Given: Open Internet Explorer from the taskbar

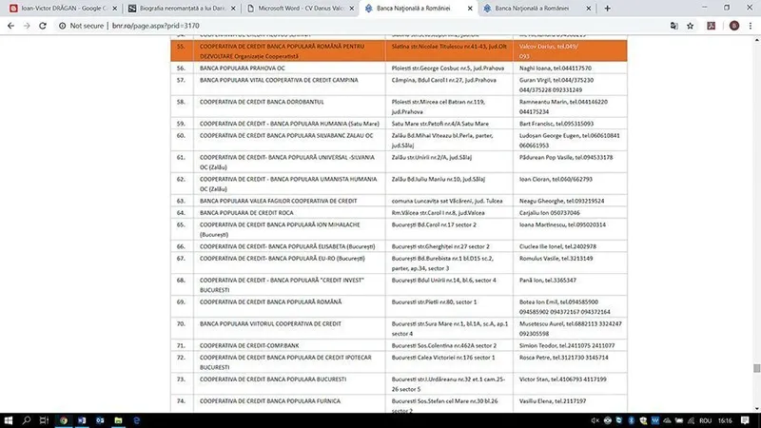Looking at the screenshot, I should tap(136, 420).
